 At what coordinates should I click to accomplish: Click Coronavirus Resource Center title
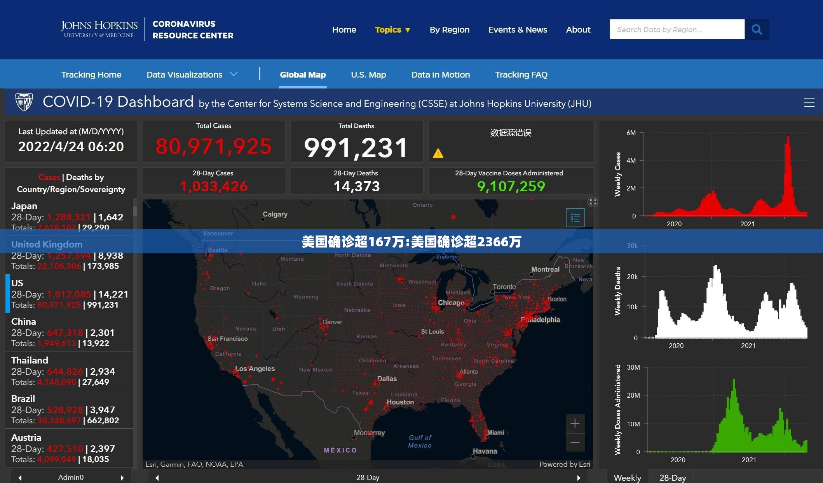[x=193, y=29]
